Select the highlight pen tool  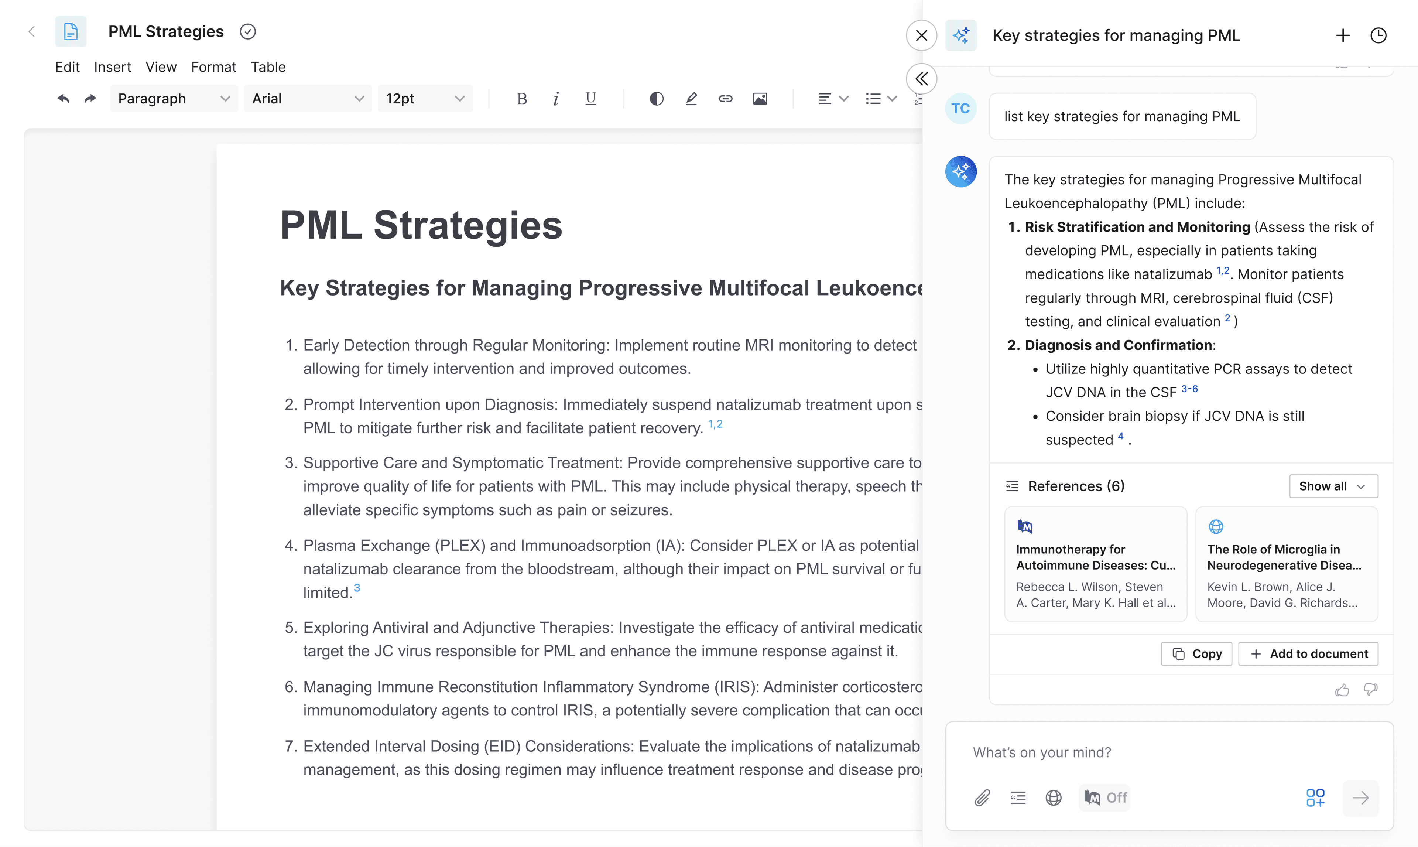pos(691,99)
